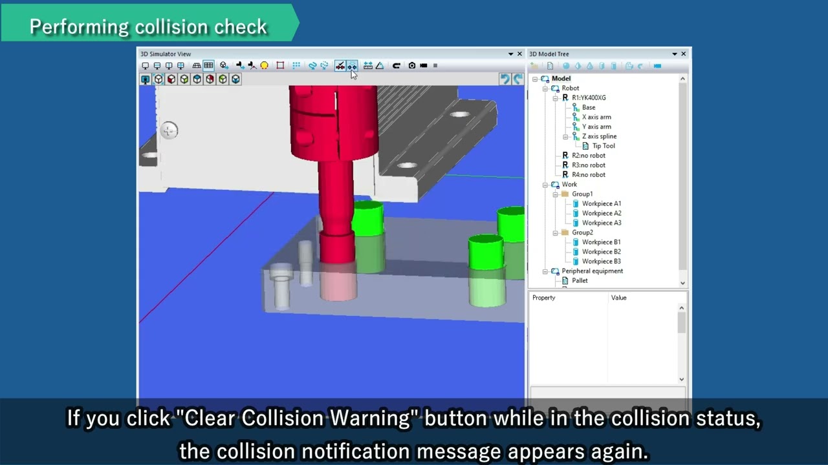
Task: Select R4:no robot in the tree
Action: tap(589, 175)
